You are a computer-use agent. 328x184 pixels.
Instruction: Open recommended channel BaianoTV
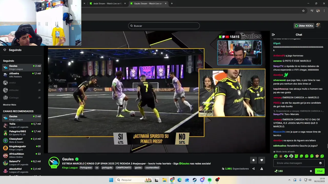22,163
